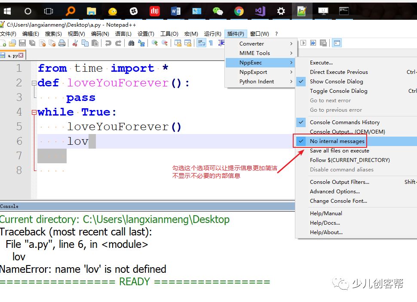
Task: Click the Save All toolbar icon
Action: coord(32,43)
